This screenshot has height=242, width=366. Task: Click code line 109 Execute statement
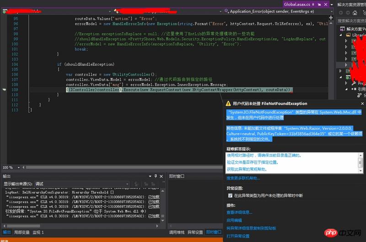[179, 90]
